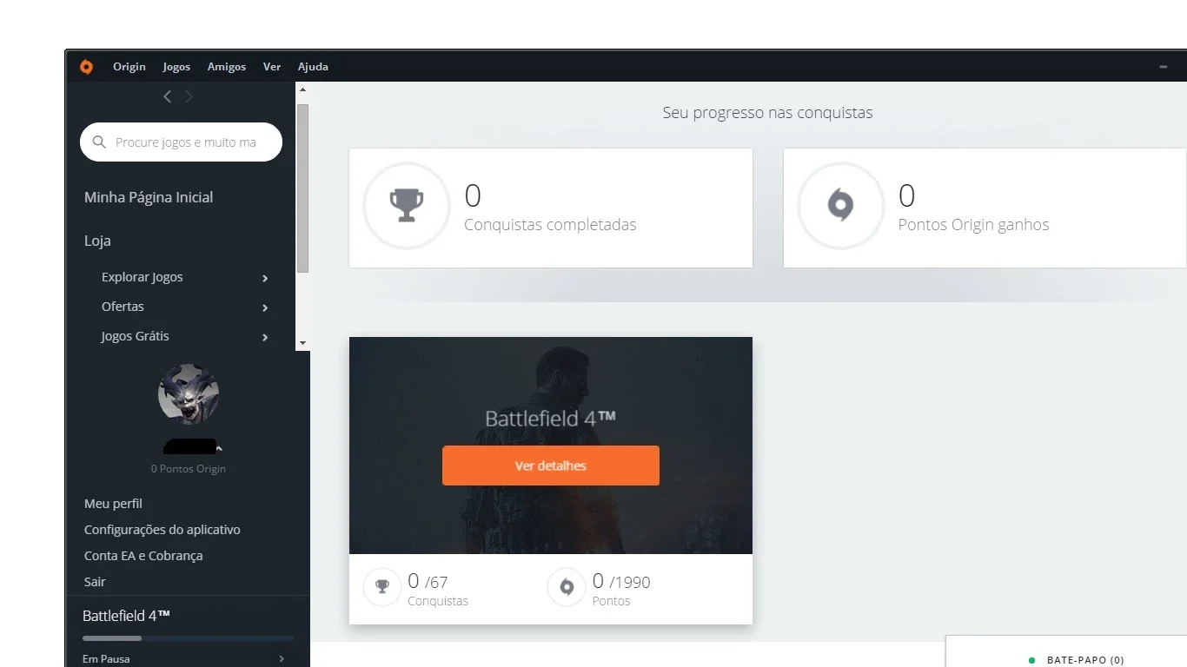Click the green online status dot in chat
1187x667 pixels.
(x=1031, y=660)
